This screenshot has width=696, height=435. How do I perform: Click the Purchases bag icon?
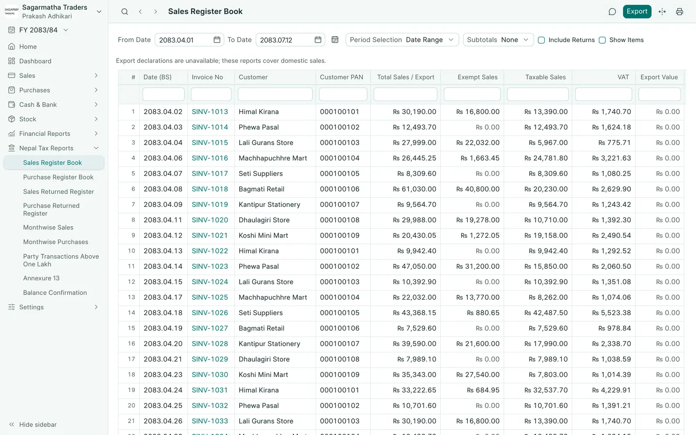point(12,90)
